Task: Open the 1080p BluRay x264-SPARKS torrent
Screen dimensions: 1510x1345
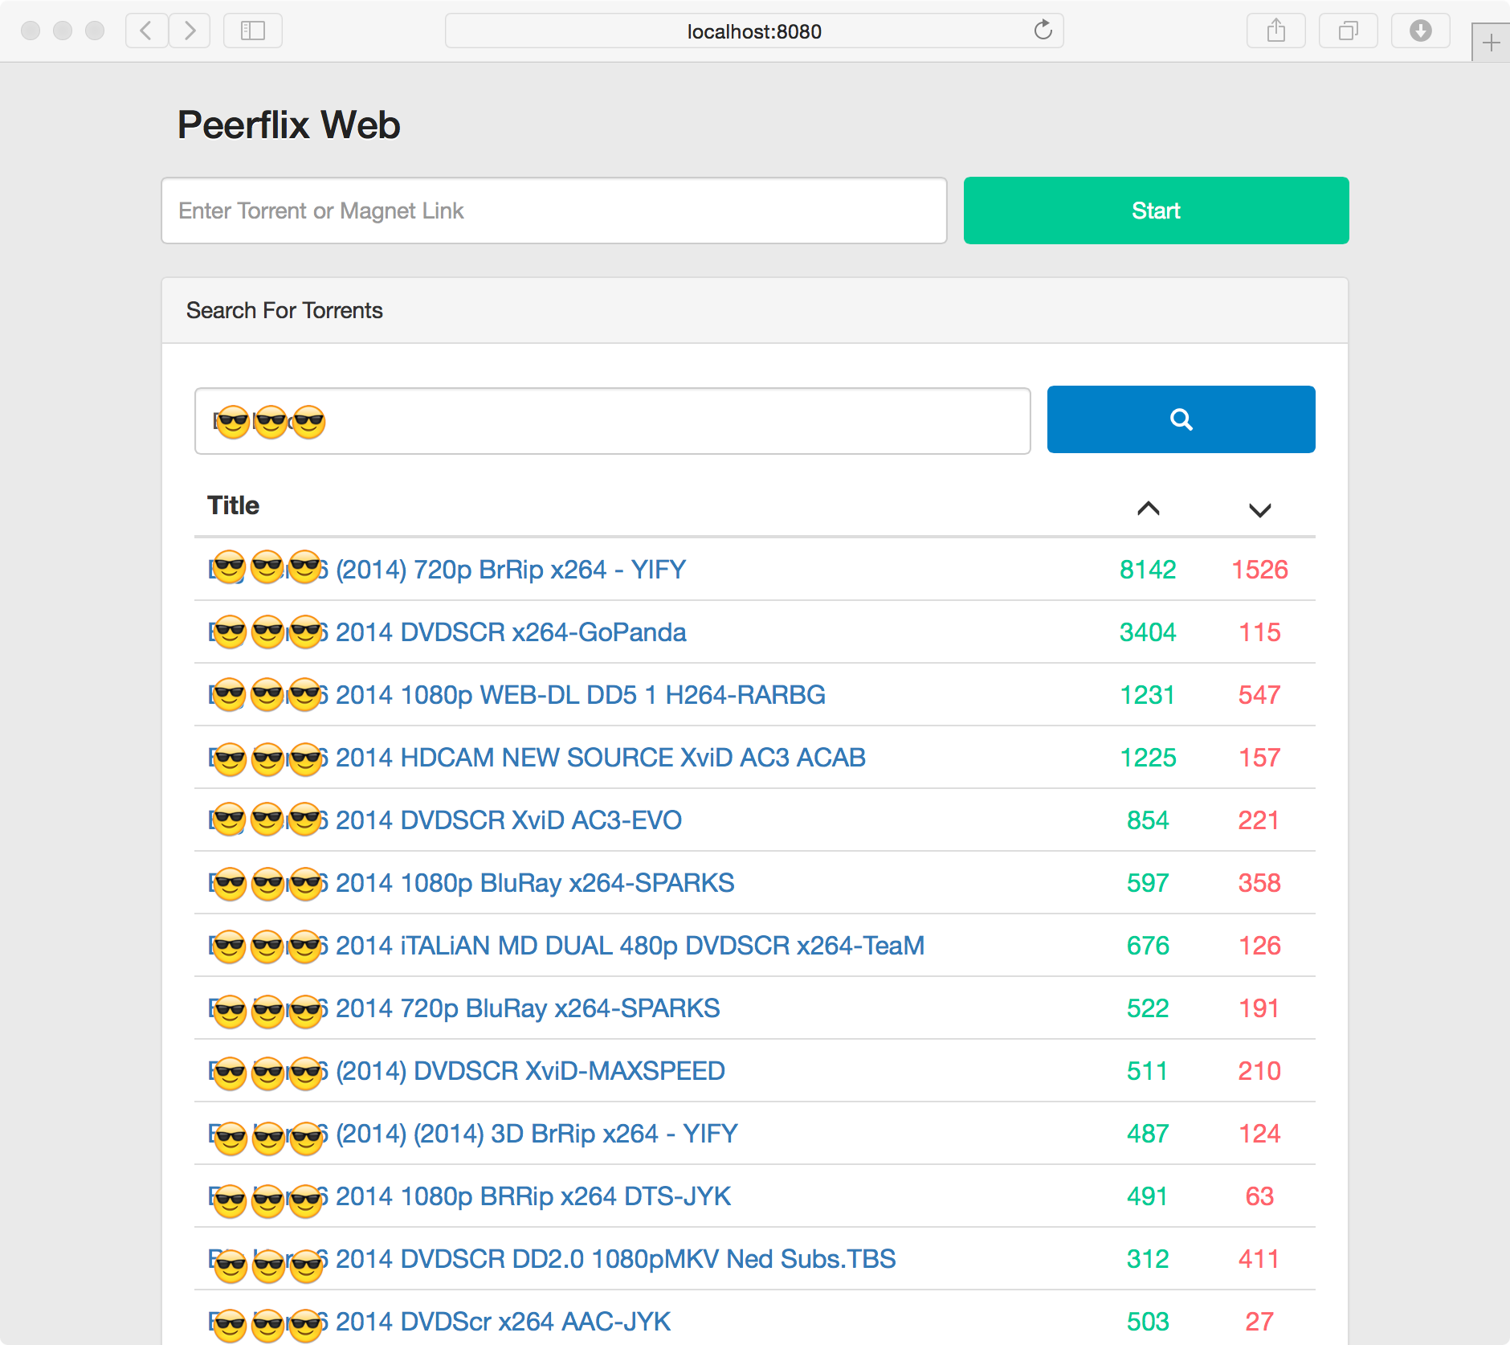Action: point(471,883)
